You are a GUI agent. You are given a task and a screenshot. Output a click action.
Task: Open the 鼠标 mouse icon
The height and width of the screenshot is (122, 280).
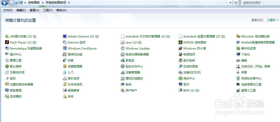coord(7,78)
